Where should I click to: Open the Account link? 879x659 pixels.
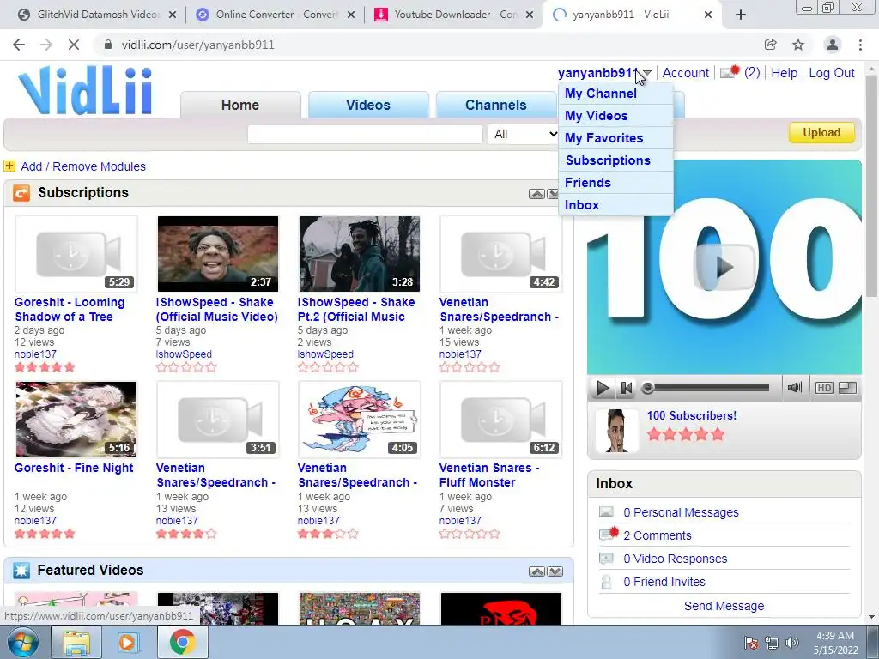coord(685,73)
